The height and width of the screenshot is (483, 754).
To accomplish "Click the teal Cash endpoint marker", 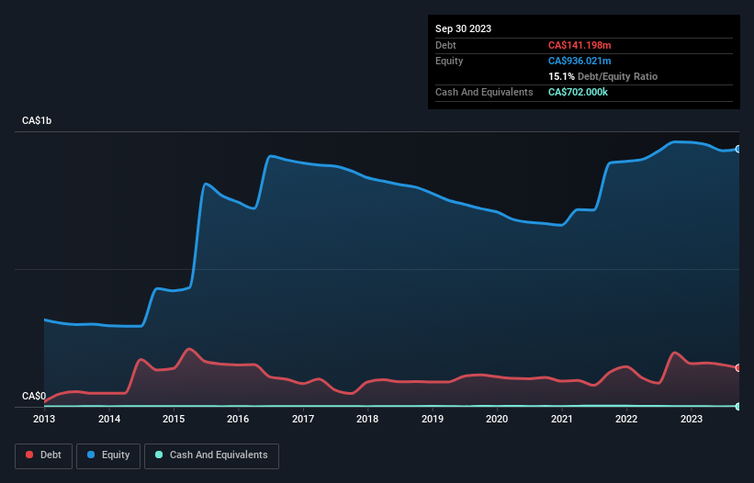I will point(738,407).
